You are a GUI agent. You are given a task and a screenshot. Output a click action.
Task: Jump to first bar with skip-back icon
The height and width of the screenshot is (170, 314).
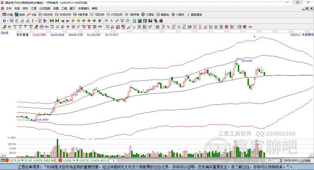pos(52,21)
